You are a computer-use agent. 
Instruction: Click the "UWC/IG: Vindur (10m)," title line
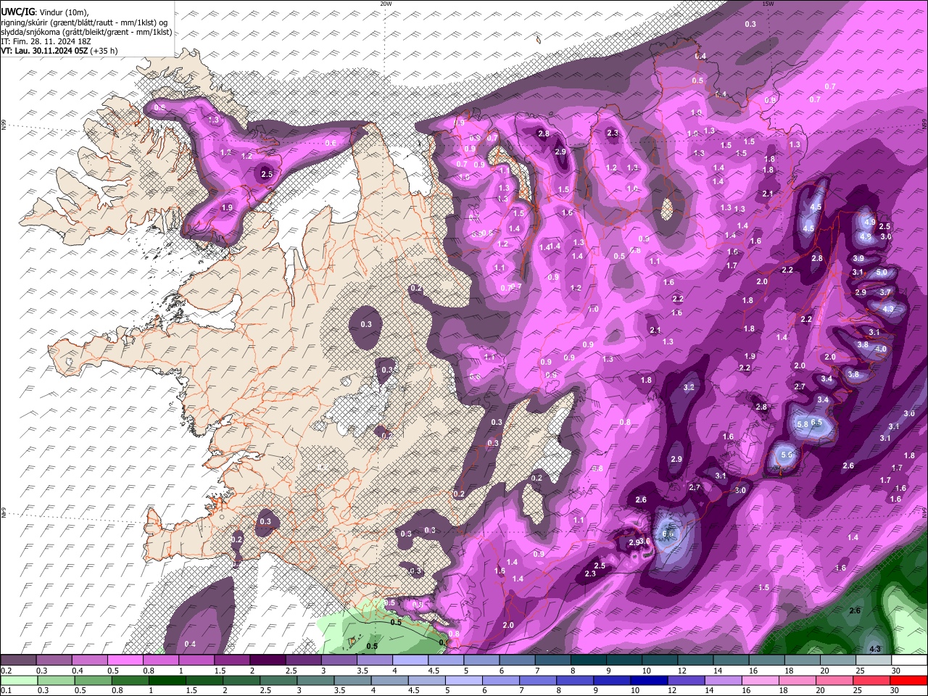point(44,12)
